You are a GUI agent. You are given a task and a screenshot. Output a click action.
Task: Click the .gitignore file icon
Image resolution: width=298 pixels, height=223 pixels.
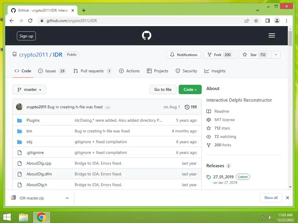pos(19,153)
